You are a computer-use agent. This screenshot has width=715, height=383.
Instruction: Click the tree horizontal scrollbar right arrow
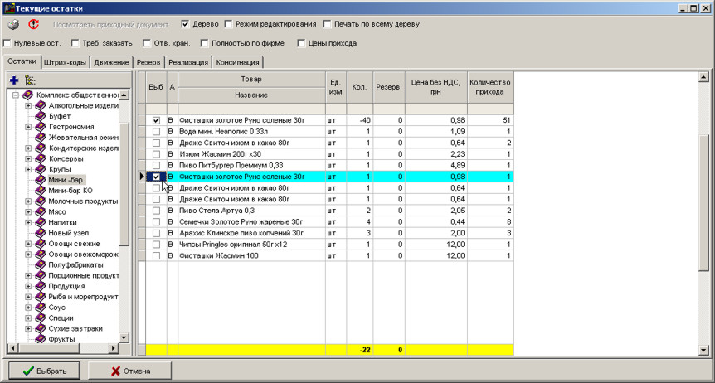pyautogui.click(x=114, y=349)
